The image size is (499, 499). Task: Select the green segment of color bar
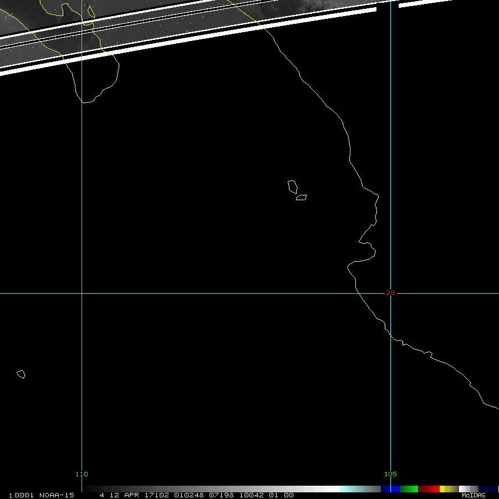tap(409, 489)
